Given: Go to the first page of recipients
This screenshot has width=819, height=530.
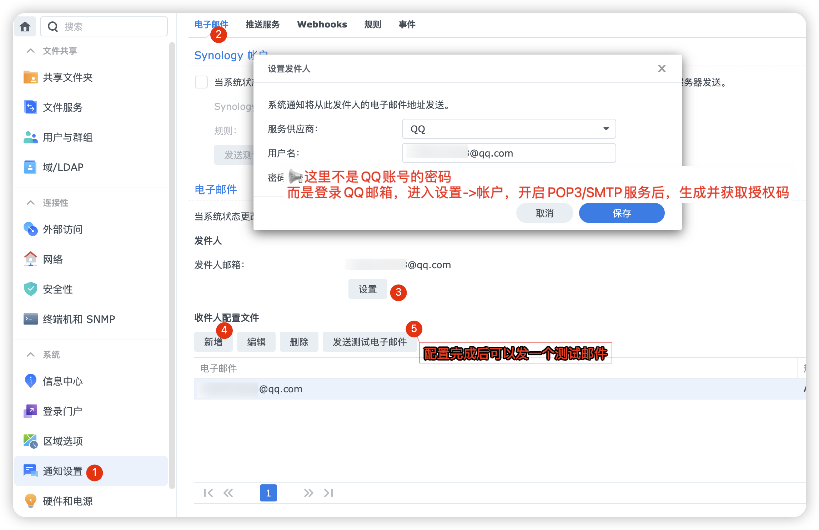Looking at the screenshot, I should click(x=208, y=493).
